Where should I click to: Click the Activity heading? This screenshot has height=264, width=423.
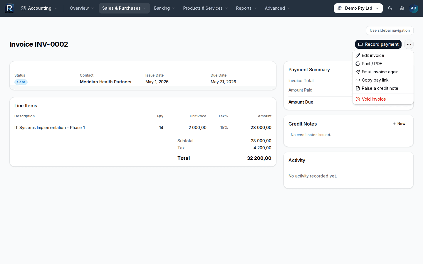point(297,160)
